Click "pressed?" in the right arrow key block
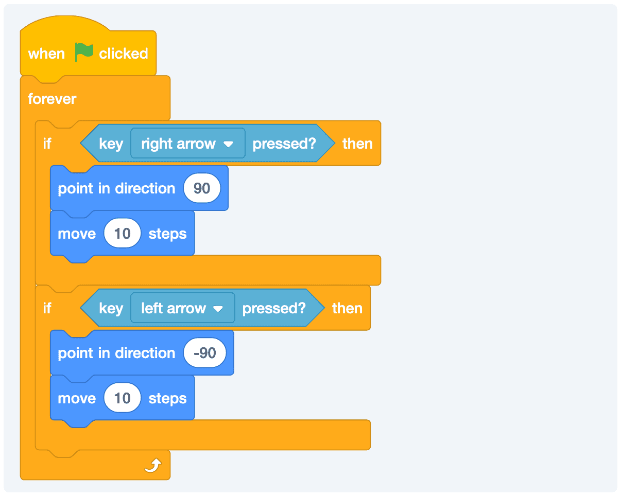 coord(284,144)
